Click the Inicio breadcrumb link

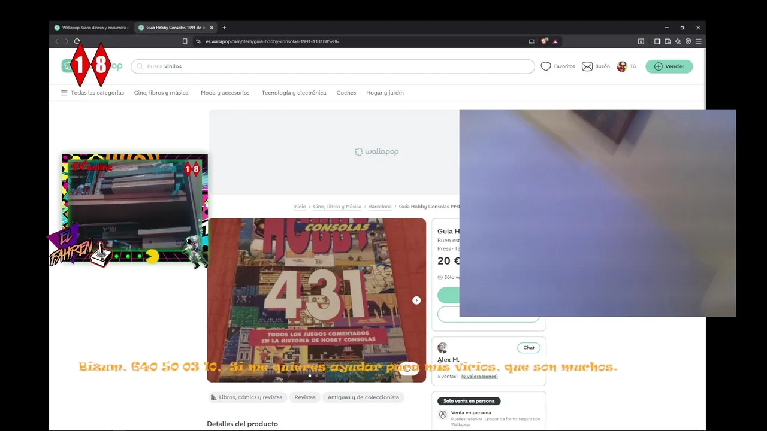coord(299,207)
